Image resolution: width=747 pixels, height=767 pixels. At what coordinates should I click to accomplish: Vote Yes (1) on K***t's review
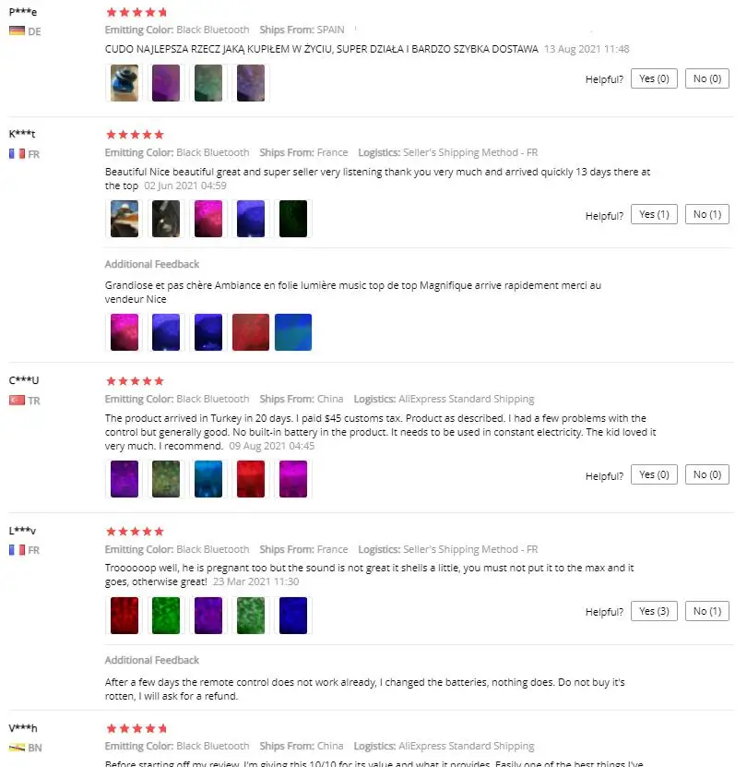point(654,215)
